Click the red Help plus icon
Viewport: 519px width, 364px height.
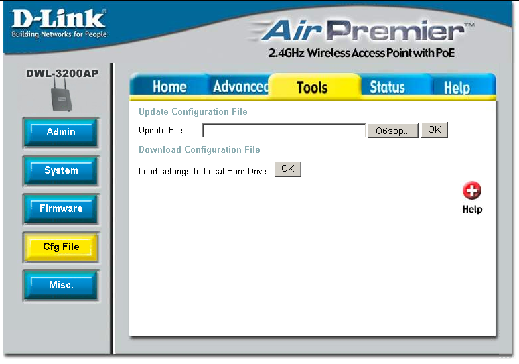pyautogui.click(x=471, y=190)
